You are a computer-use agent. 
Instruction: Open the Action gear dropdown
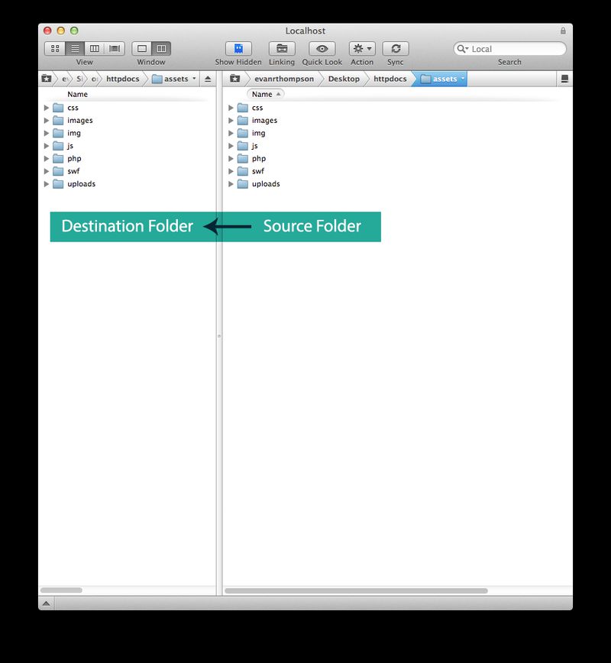pos(362,48)
